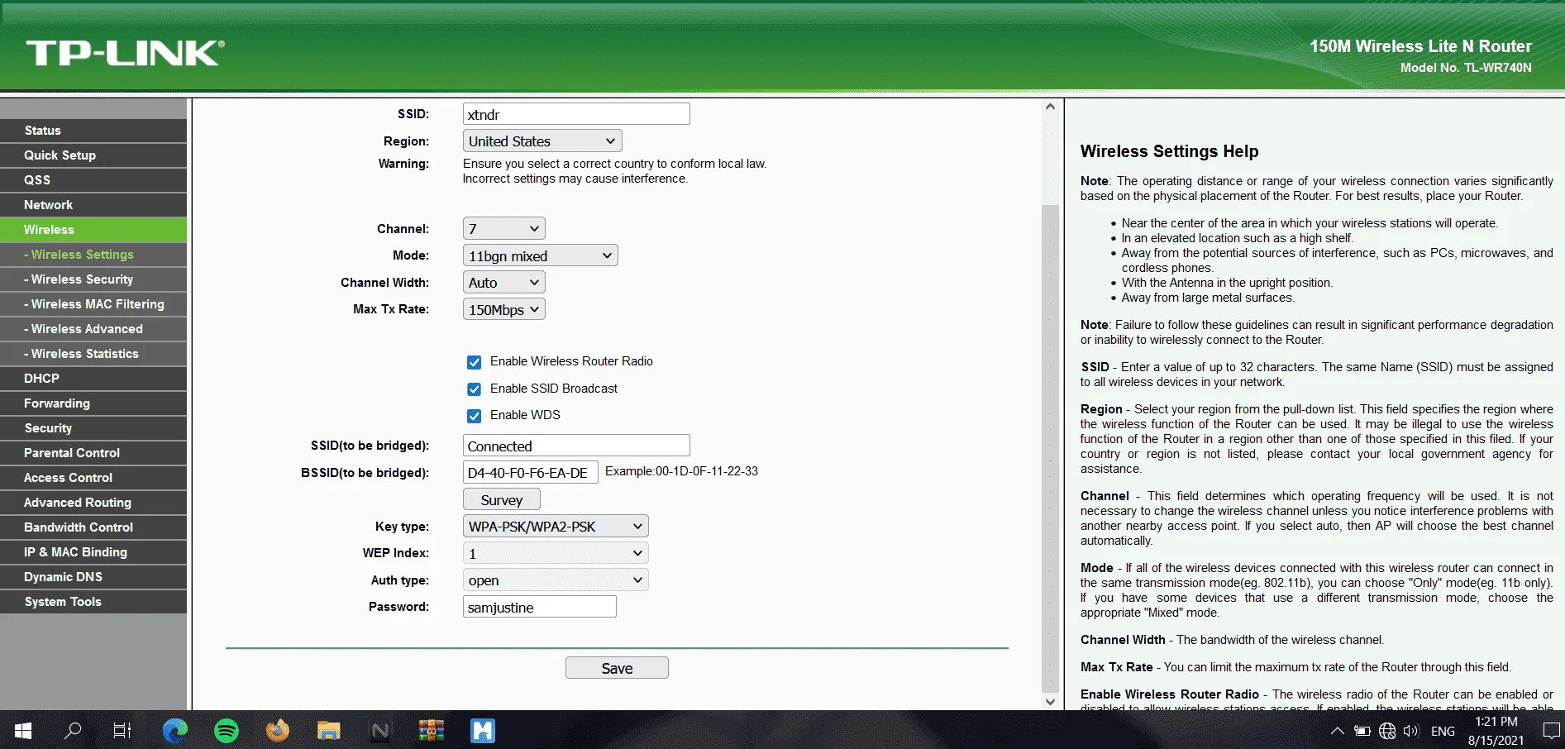Open taskbar search magnifier
The width and height of the screenshot is (1565, 749).
click(74, 730)
